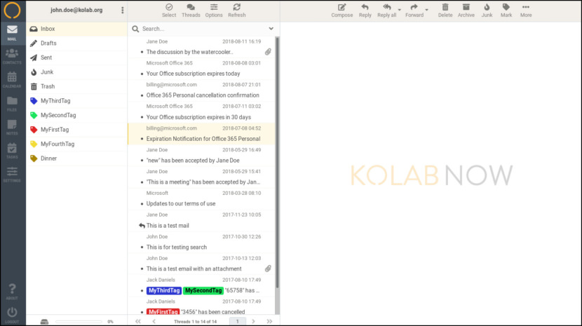The height and width of the screenshot is (326, 582).
Task: Open the Contacts section
Action: pyautogui.click(x=12, y=57)
